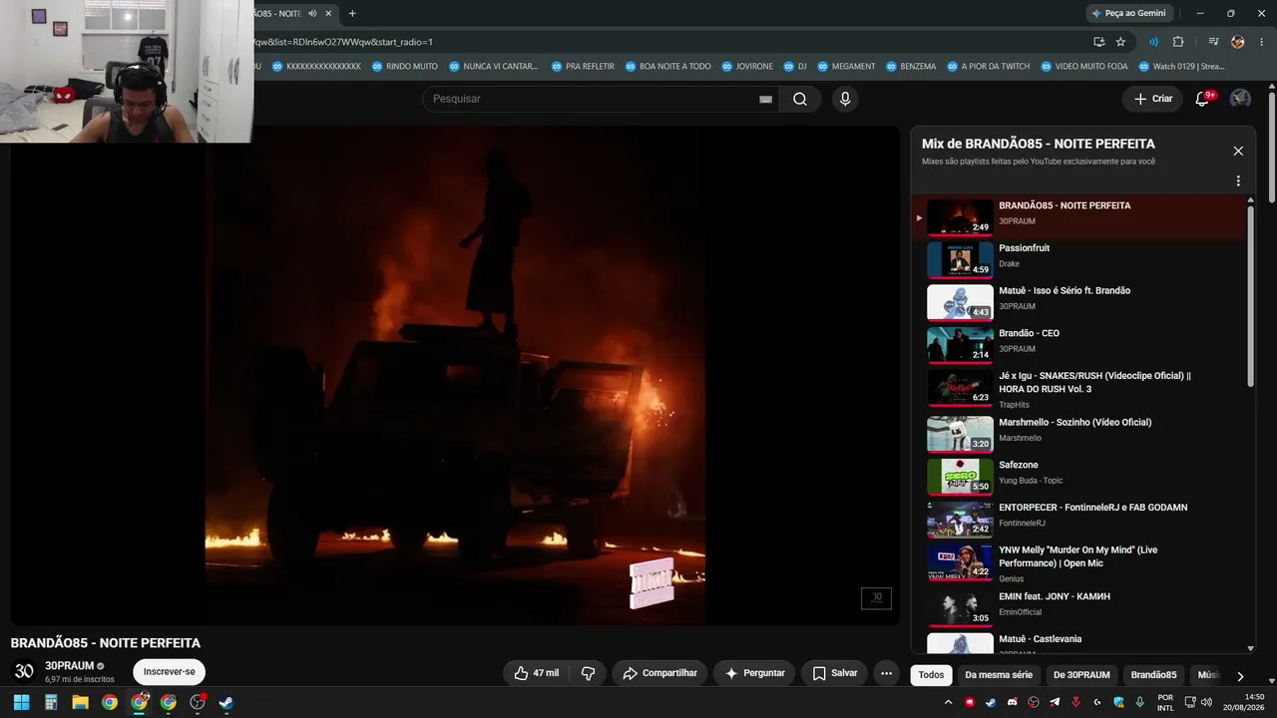Close the NOITE PERFEITA browser tab
The image size is (1277, 718).
point(328,13)
